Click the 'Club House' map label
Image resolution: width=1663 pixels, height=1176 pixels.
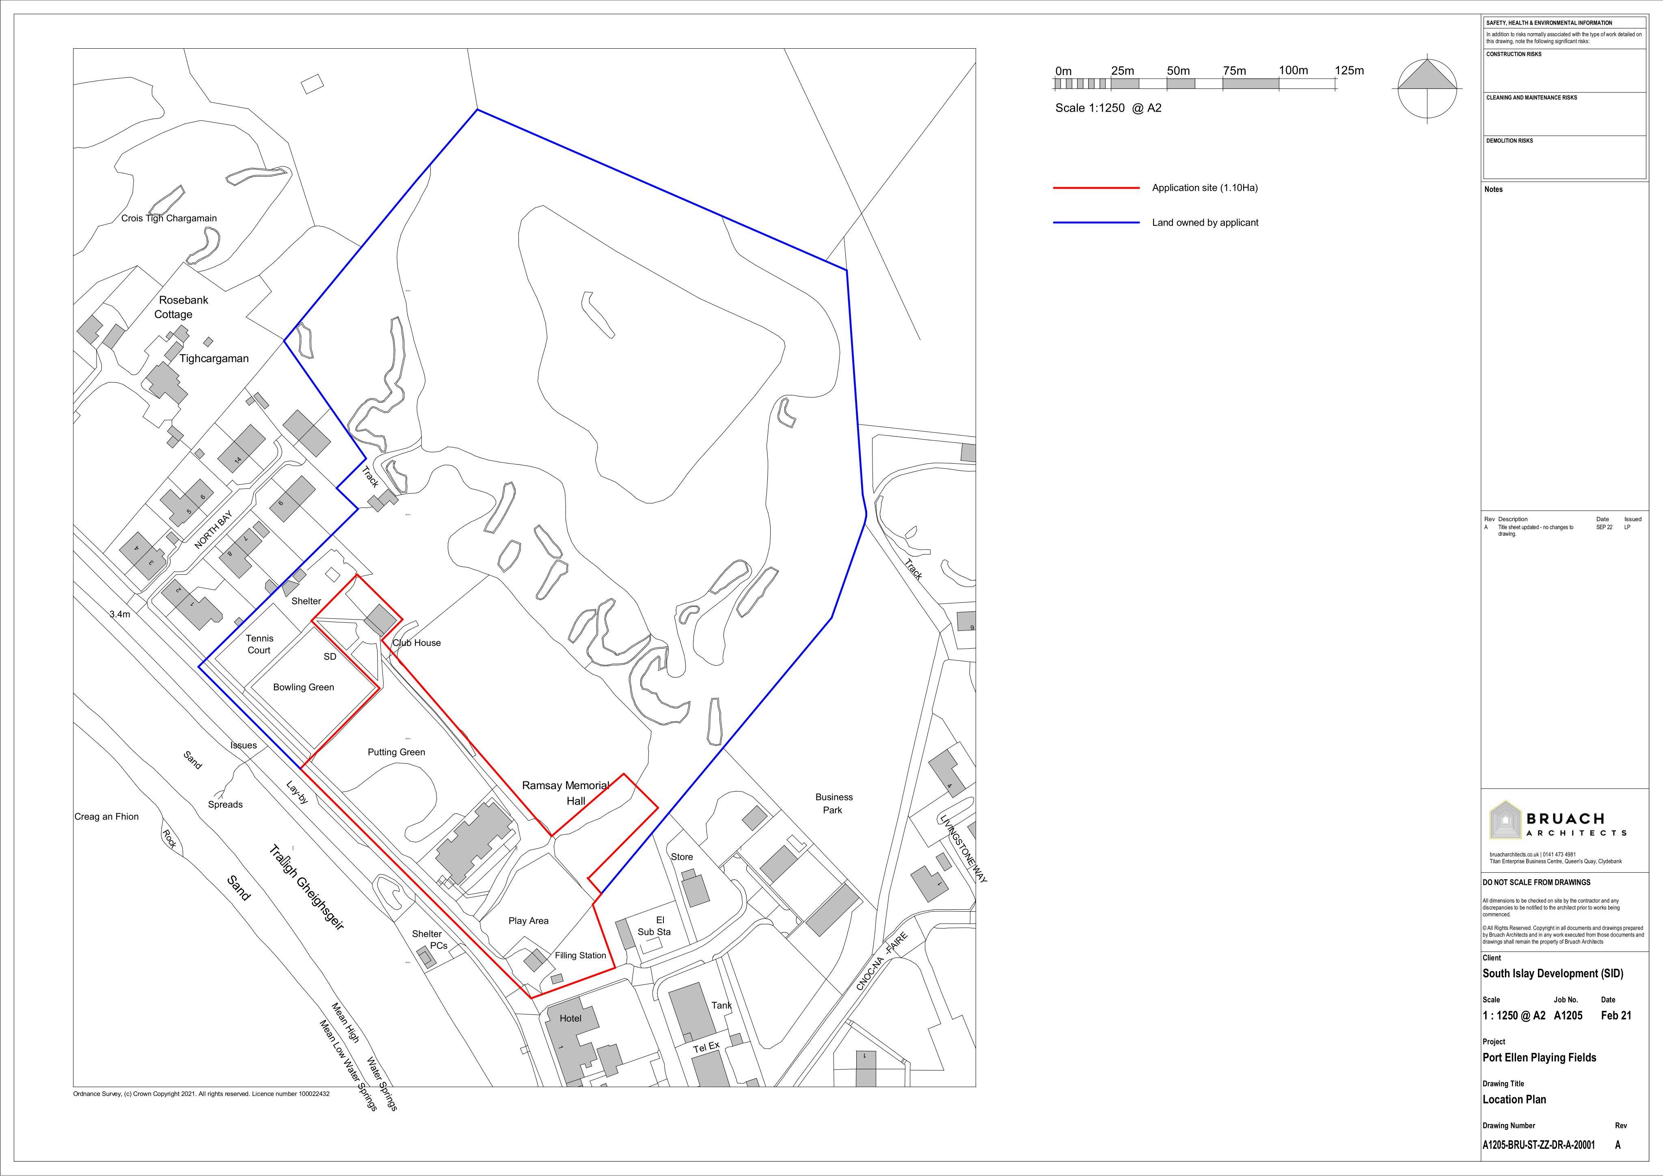tap(417, 642)
